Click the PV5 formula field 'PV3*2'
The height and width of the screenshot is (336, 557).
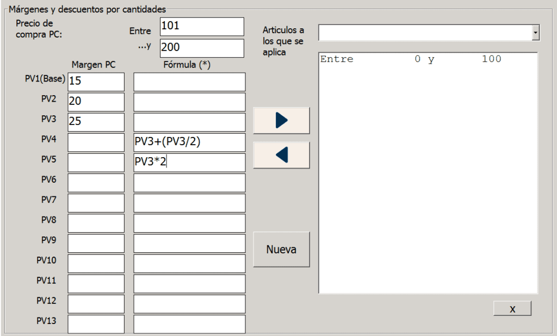click(189, 163)
